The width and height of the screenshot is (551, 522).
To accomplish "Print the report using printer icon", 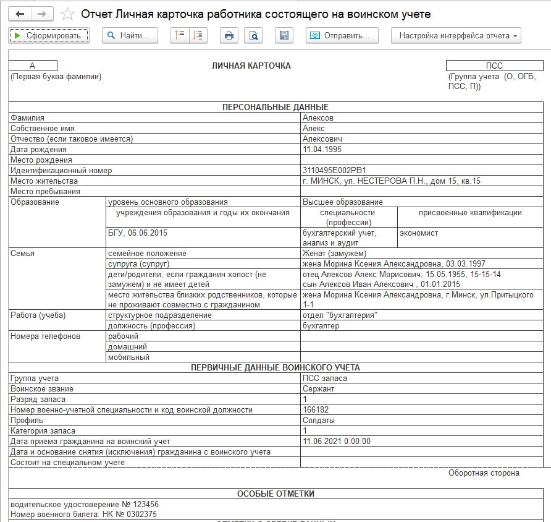I will click(229, 35).
